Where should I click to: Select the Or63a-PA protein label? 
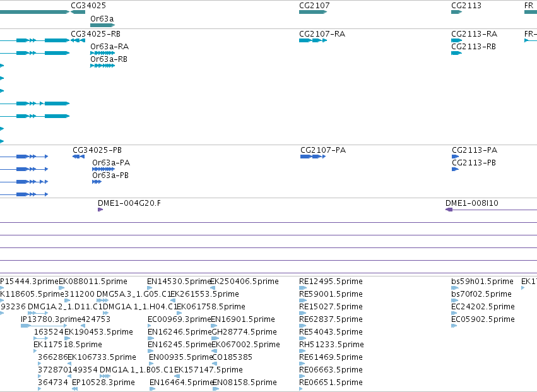coord(111,163)
